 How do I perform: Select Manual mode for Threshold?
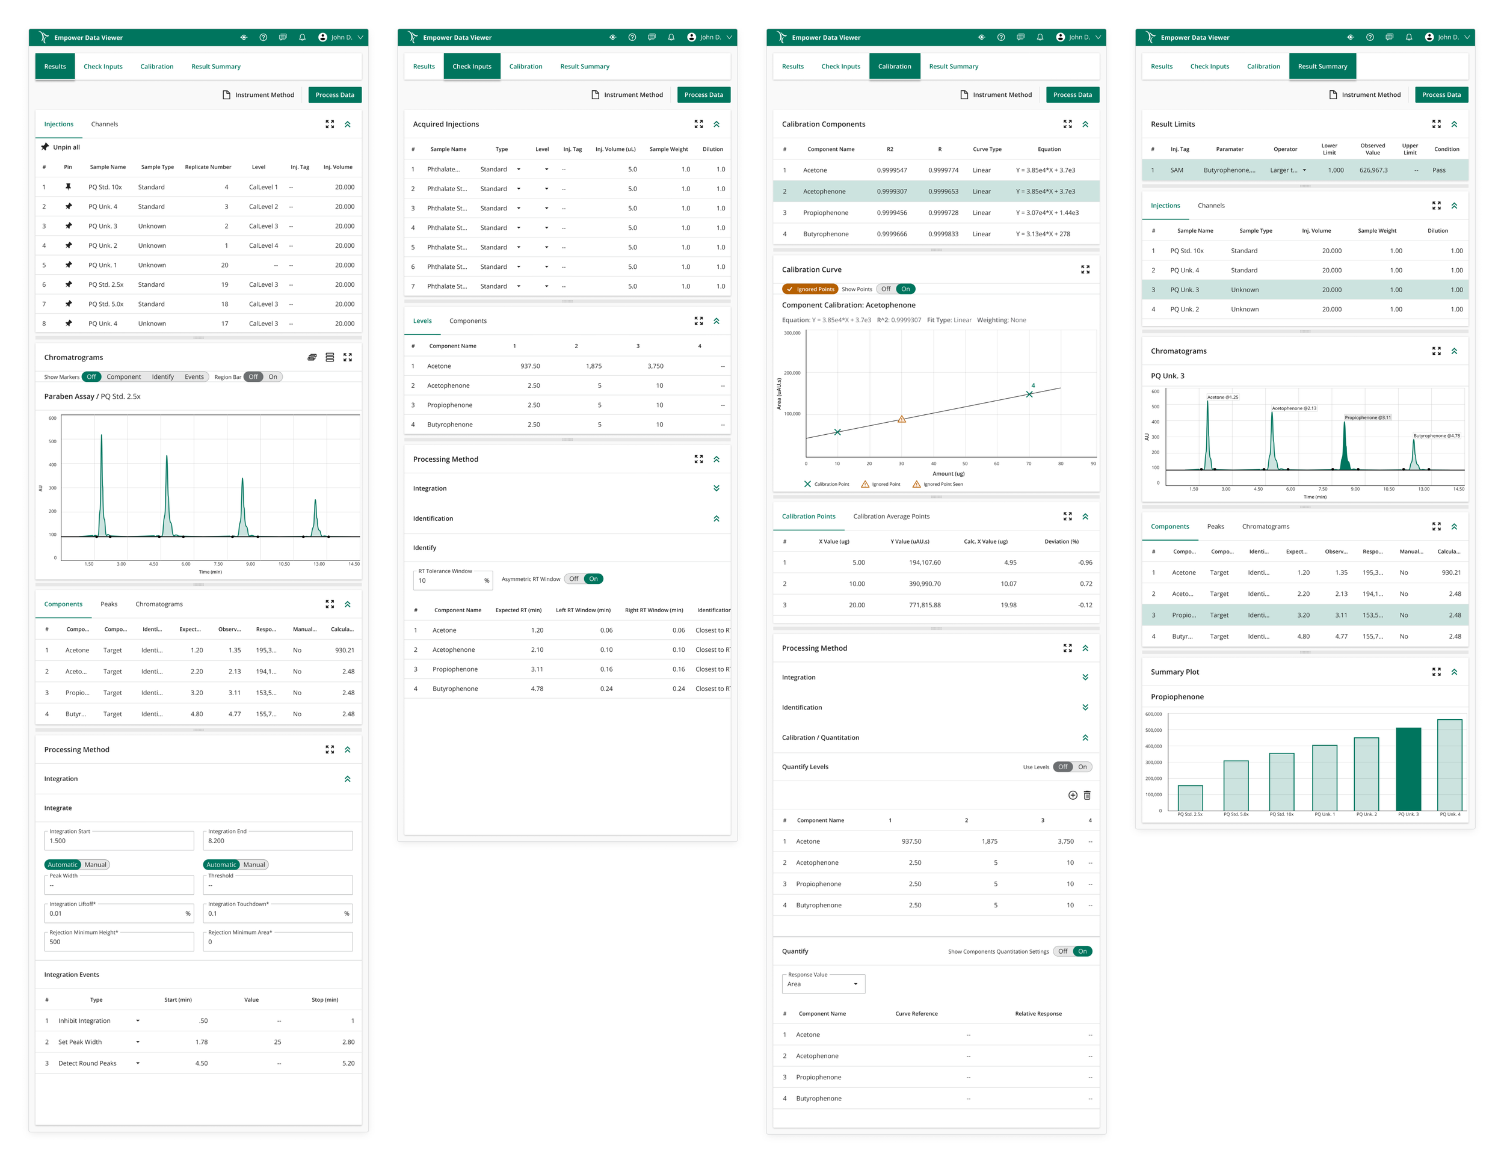[x=254, y=864]
